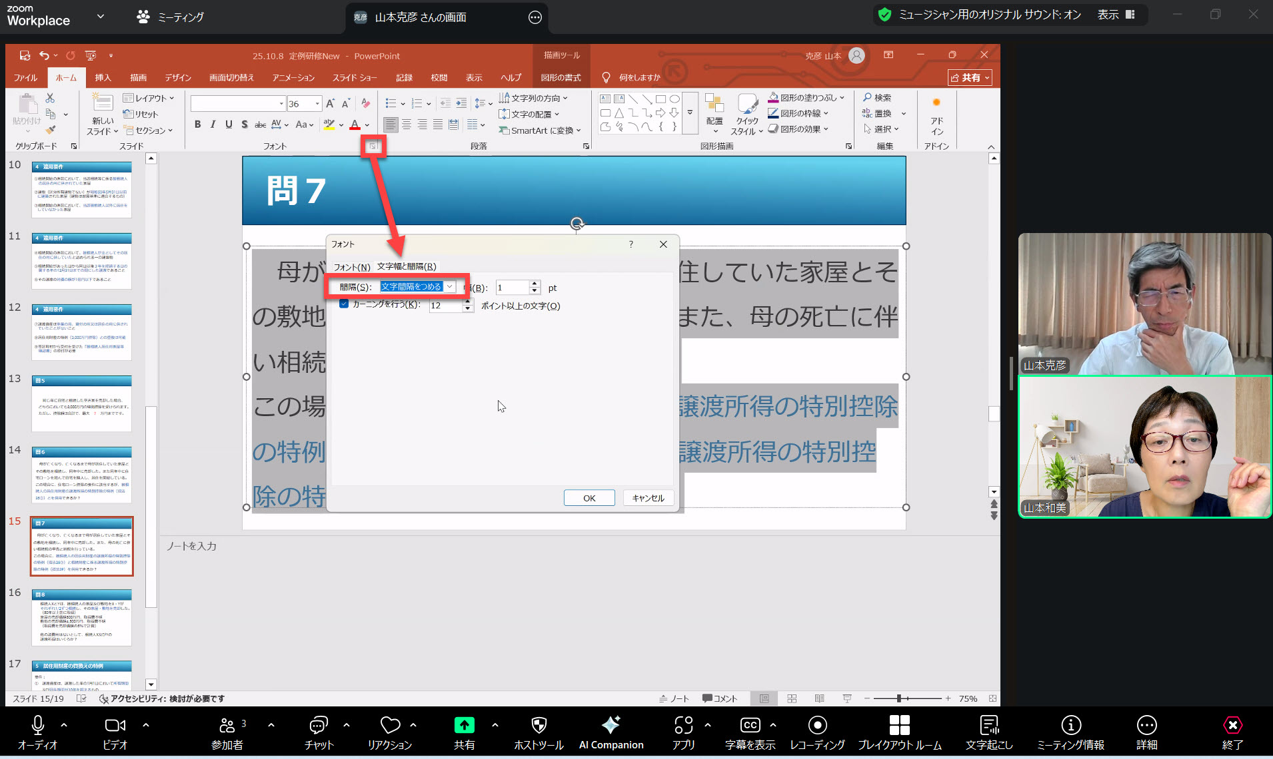Screen dimensions: 1273x759
Task: Click the Meeting Info icon
Action: [1070, 725]
